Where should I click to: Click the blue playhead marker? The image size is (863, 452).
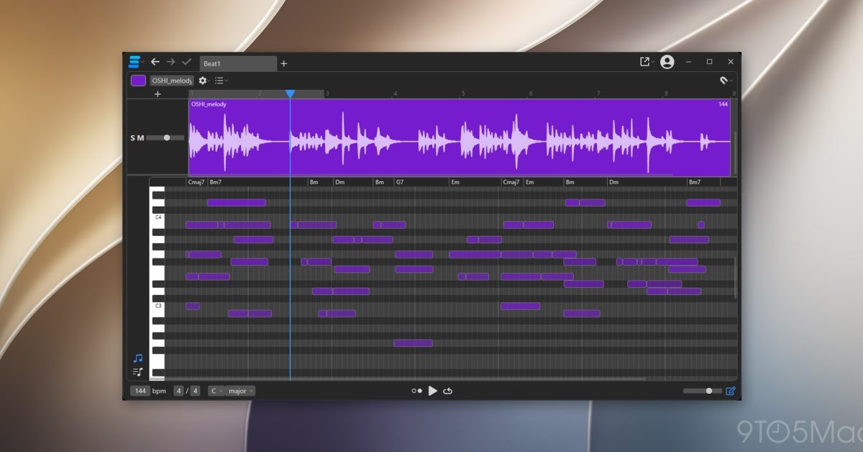(x=290, y=94)
